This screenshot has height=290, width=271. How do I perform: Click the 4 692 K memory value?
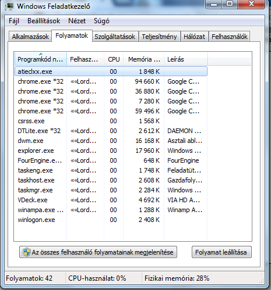[149, 200]
